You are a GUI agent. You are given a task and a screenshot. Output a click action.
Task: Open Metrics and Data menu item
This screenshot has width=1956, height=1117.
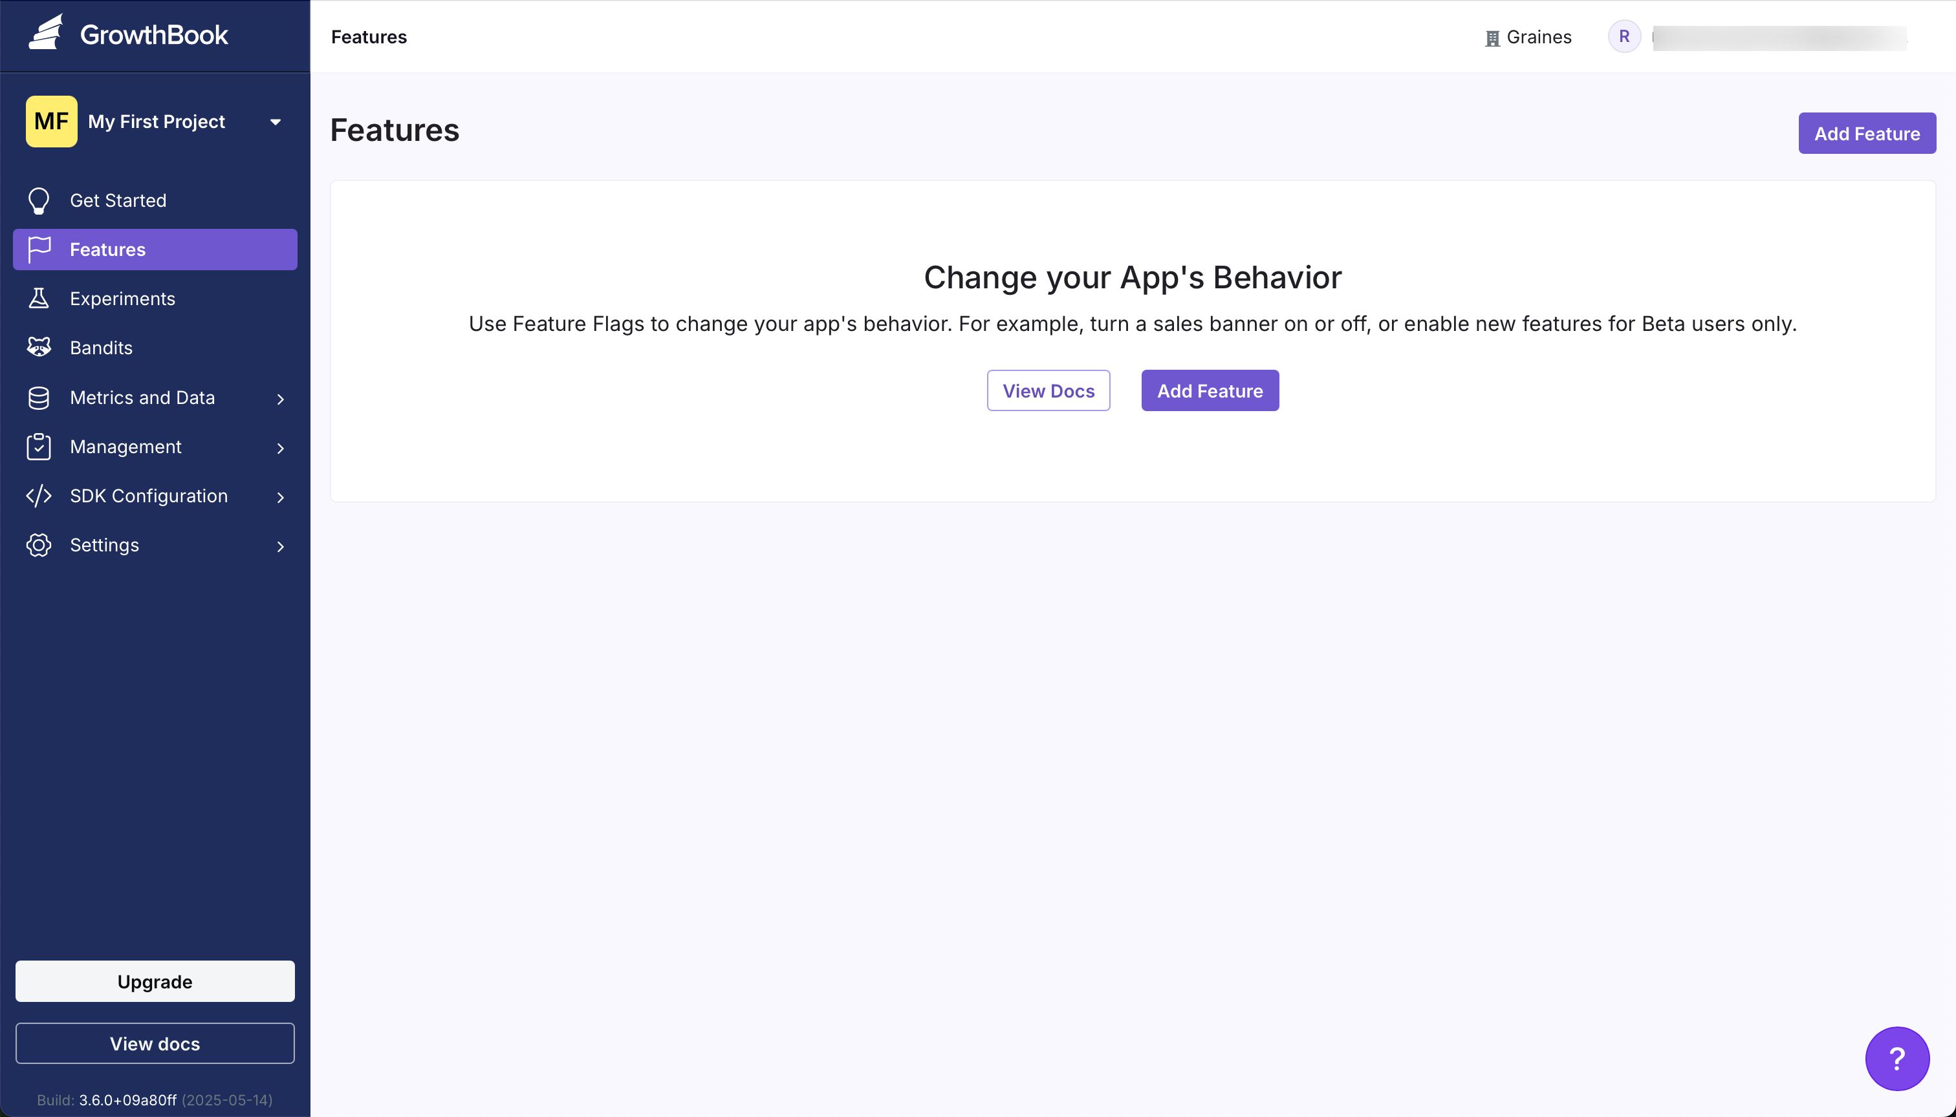155,398
